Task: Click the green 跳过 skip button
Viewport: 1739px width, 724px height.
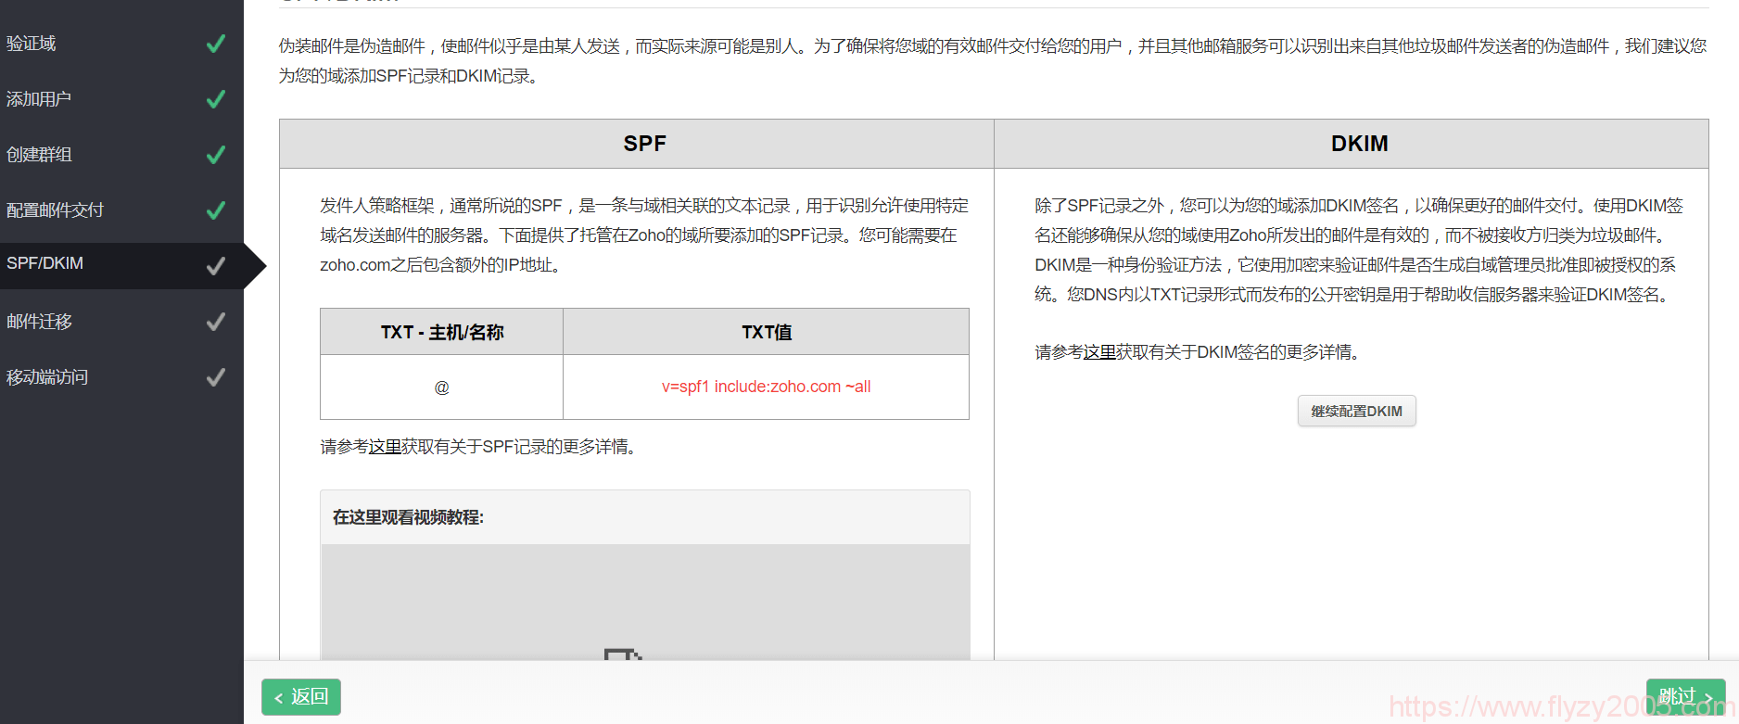Action: 1685,697
